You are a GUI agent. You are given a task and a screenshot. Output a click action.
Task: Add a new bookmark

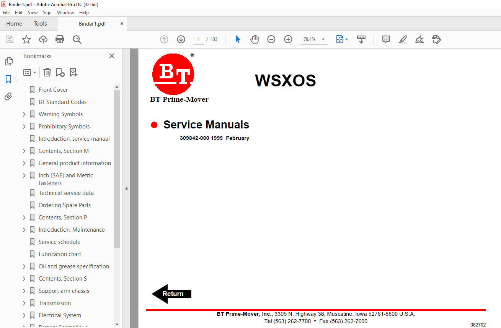[60, 72]
